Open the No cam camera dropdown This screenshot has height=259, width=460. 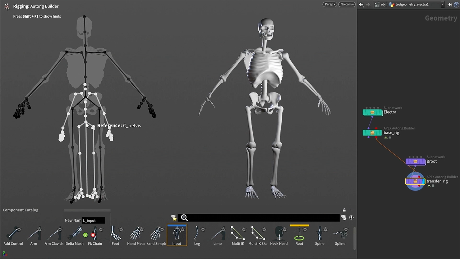click(x=347, y=4)
